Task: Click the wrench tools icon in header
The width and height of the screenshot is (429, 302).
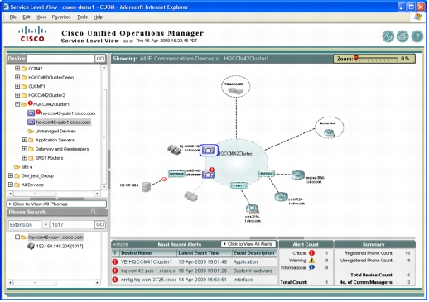Action: [388, 36]
